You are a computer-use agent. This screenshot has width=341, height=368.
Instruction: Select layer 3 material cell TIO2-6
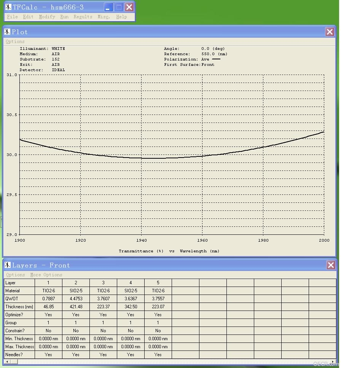(x=103, y=290)
